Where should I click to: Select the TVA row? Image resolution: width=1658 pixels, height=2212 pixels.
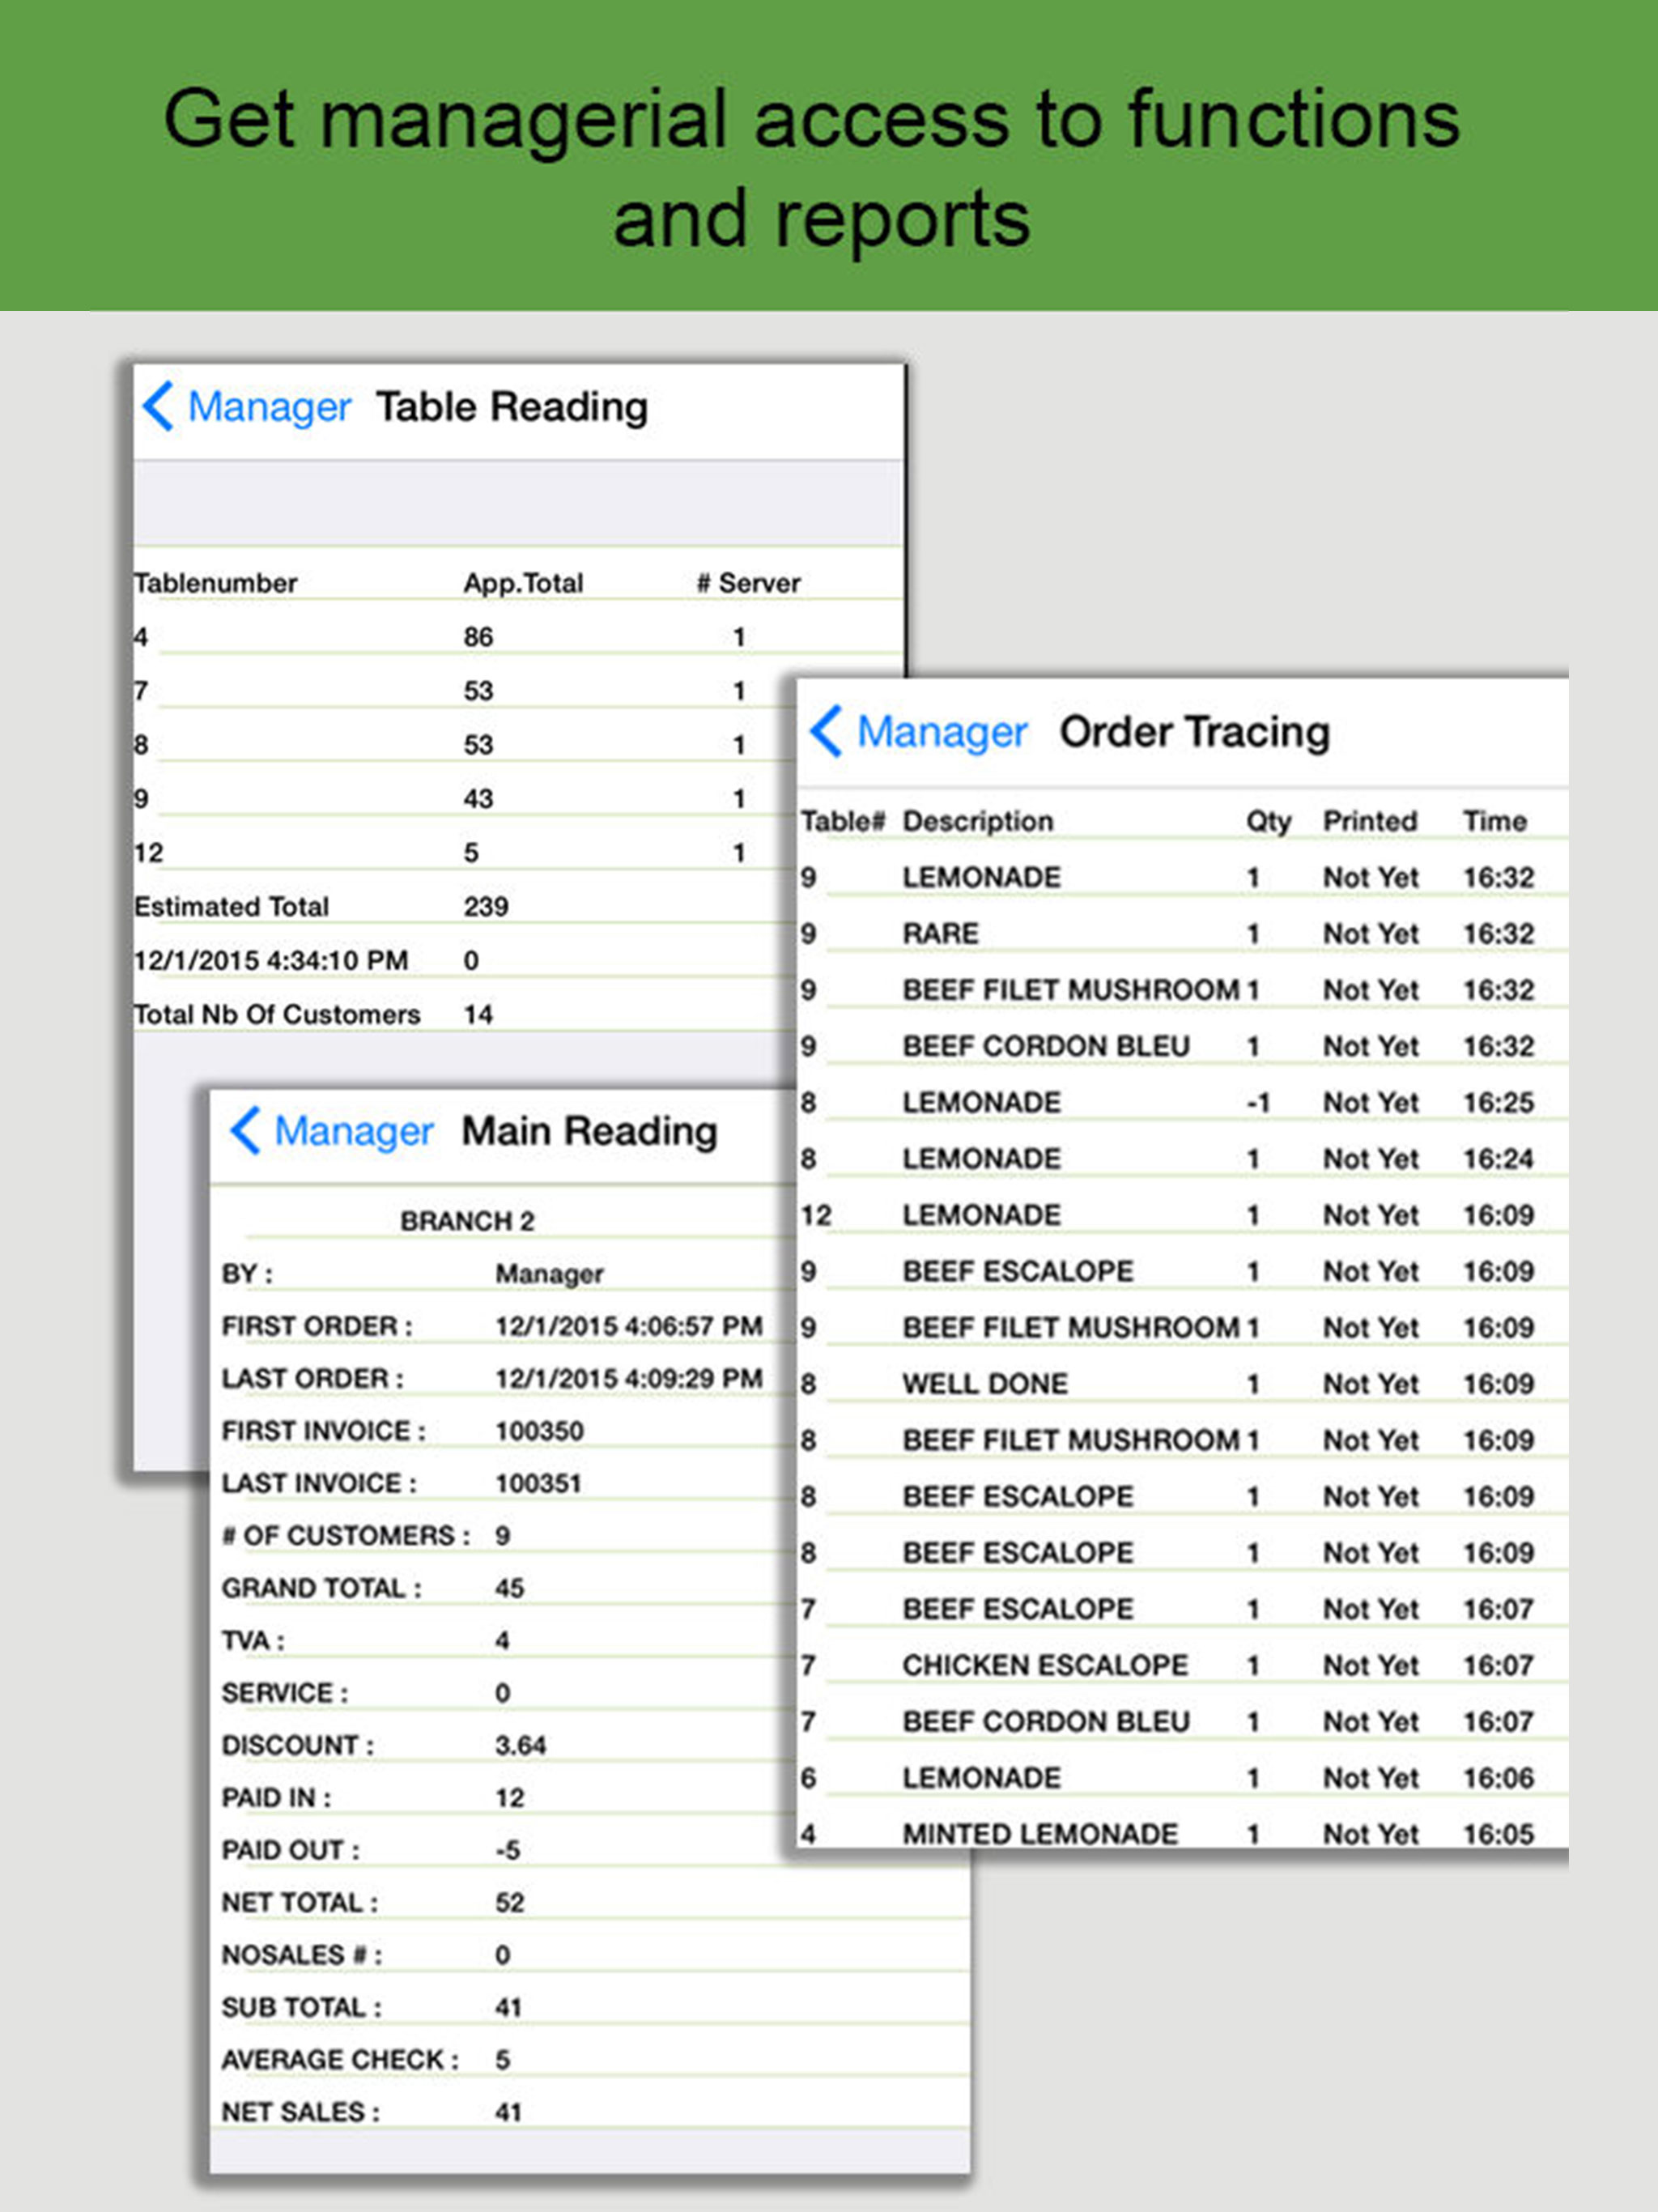504,1641
